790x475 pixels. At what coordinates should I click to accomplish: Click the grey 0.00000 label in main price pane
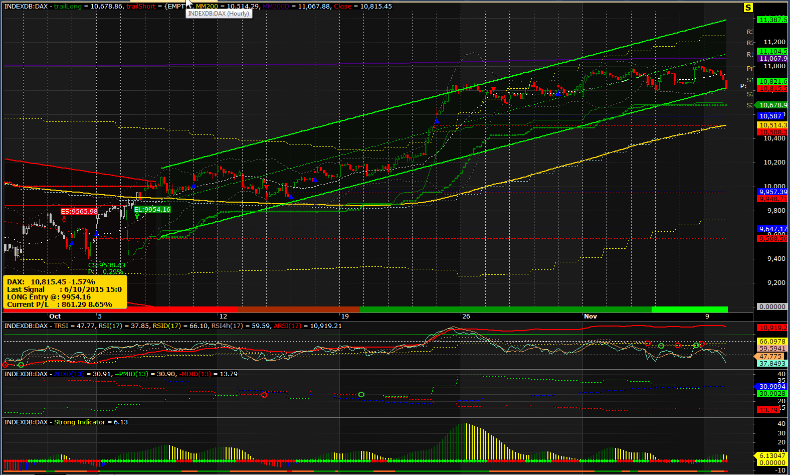point(772,306)
